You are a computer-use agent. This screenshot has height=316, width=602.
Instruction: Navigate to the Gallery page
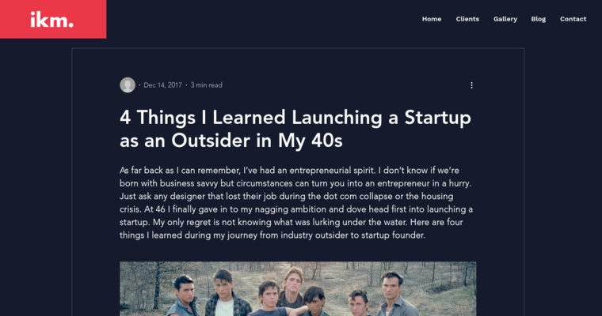[505, 19]
